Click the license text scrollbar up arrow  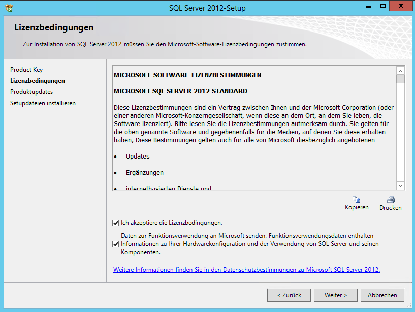point(400,71)
